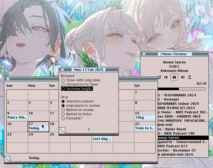
Task: Click the 'Orca' section heading
Action: [64, 97]
